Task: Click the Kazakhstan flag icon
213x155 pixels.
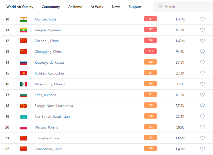Action: 24,117
